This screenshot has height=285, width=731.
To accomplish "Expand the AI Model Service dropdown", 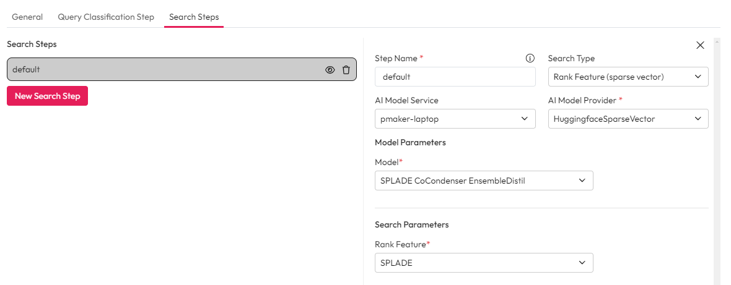I will (455, 119).
